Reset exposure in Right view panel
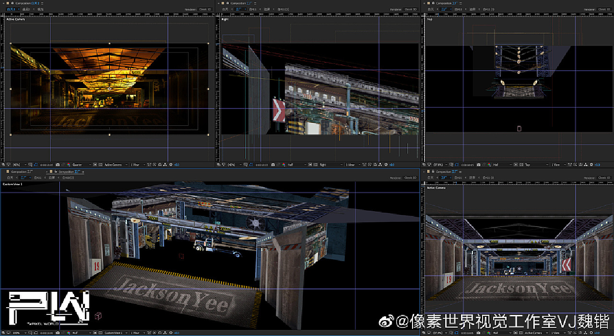Image resolution: width=614 pixels, height=336 pixels. (x=386, y=165)
